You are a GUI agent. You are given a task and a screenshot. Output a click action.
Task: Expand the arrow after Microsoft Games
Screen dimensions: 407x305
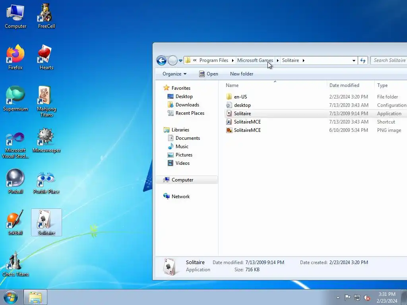pos(277,60)
